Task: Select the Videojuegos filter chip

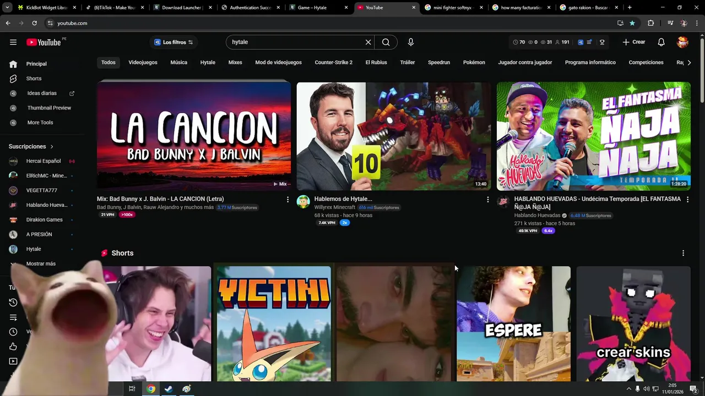Action: click(143, 63)
